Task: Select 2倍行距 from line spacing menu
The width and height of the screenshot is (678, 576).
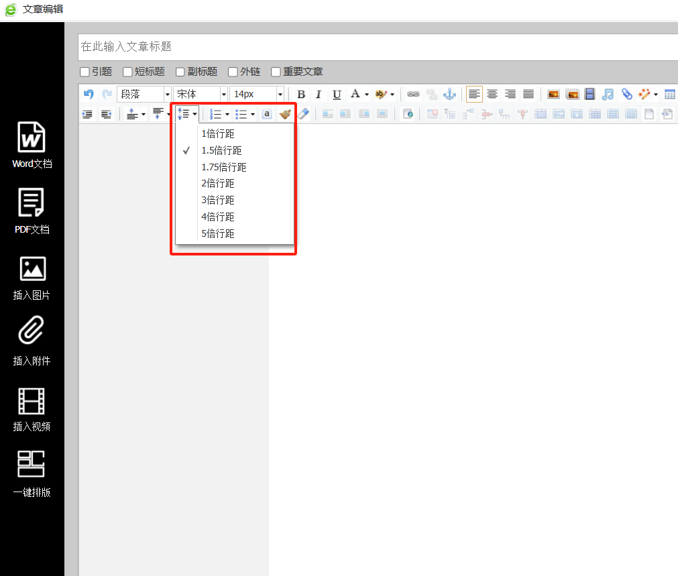Action: [218, 184]
